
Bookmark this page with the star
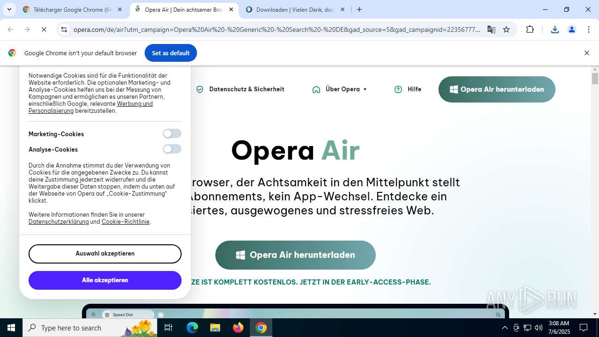tap(506, 29)
